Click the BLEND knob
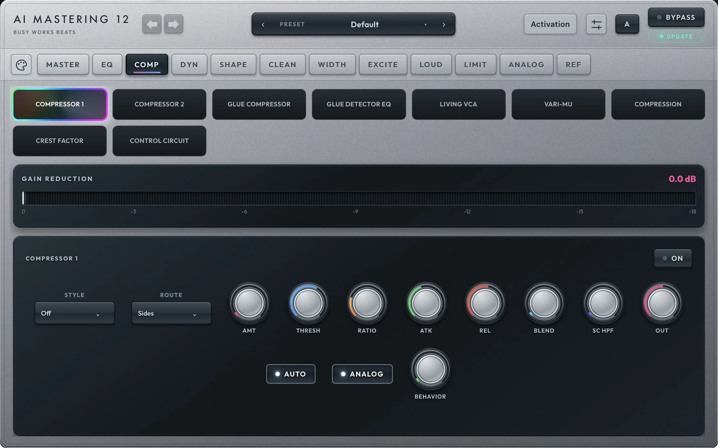This screenshot has height=448, width=718. (544, 303)
